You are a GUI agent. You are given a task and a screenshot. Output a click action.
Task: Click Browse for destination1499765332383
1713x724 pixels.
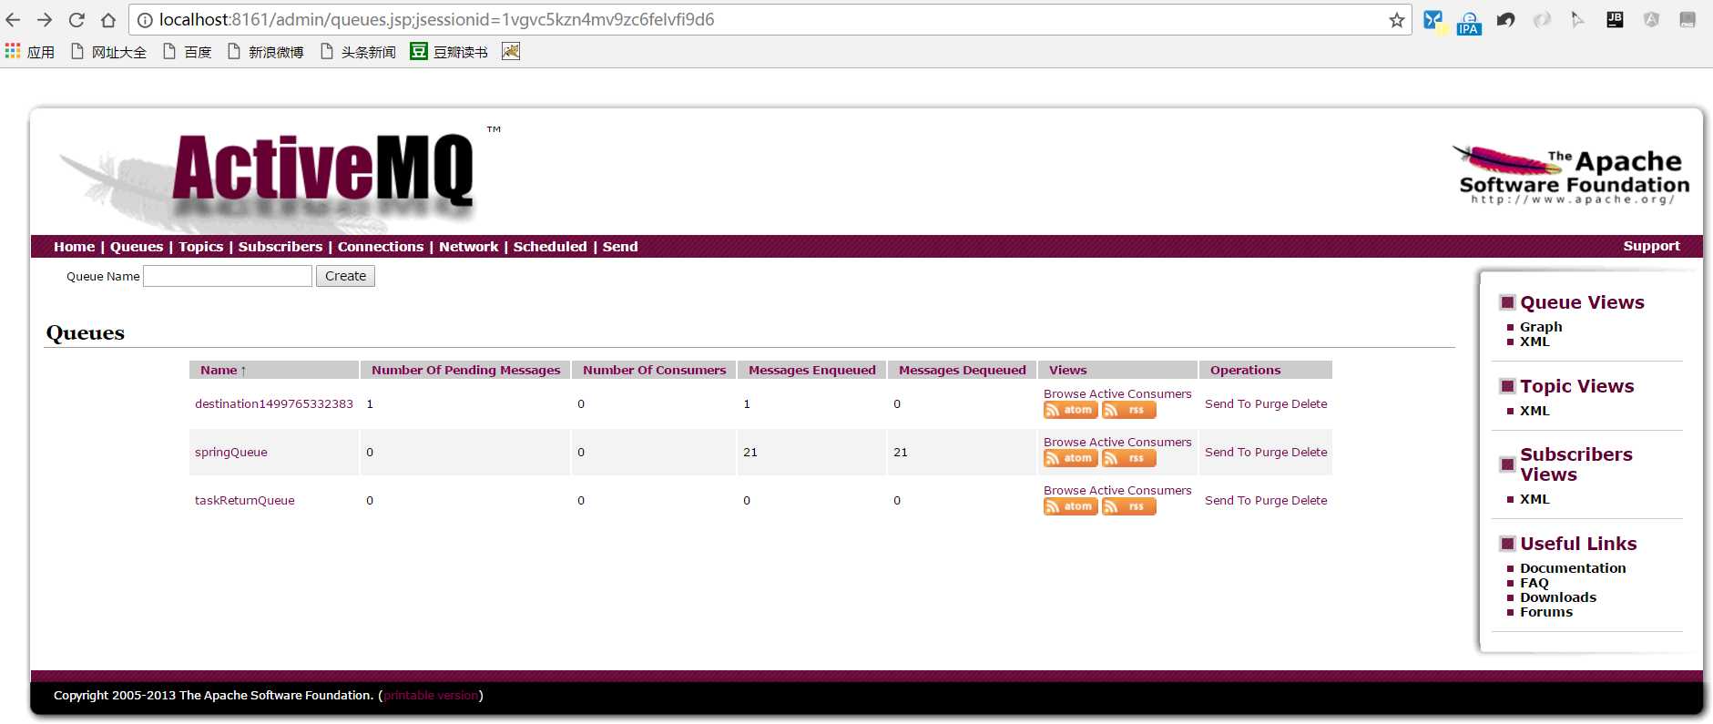click(x=1065, y=393)
